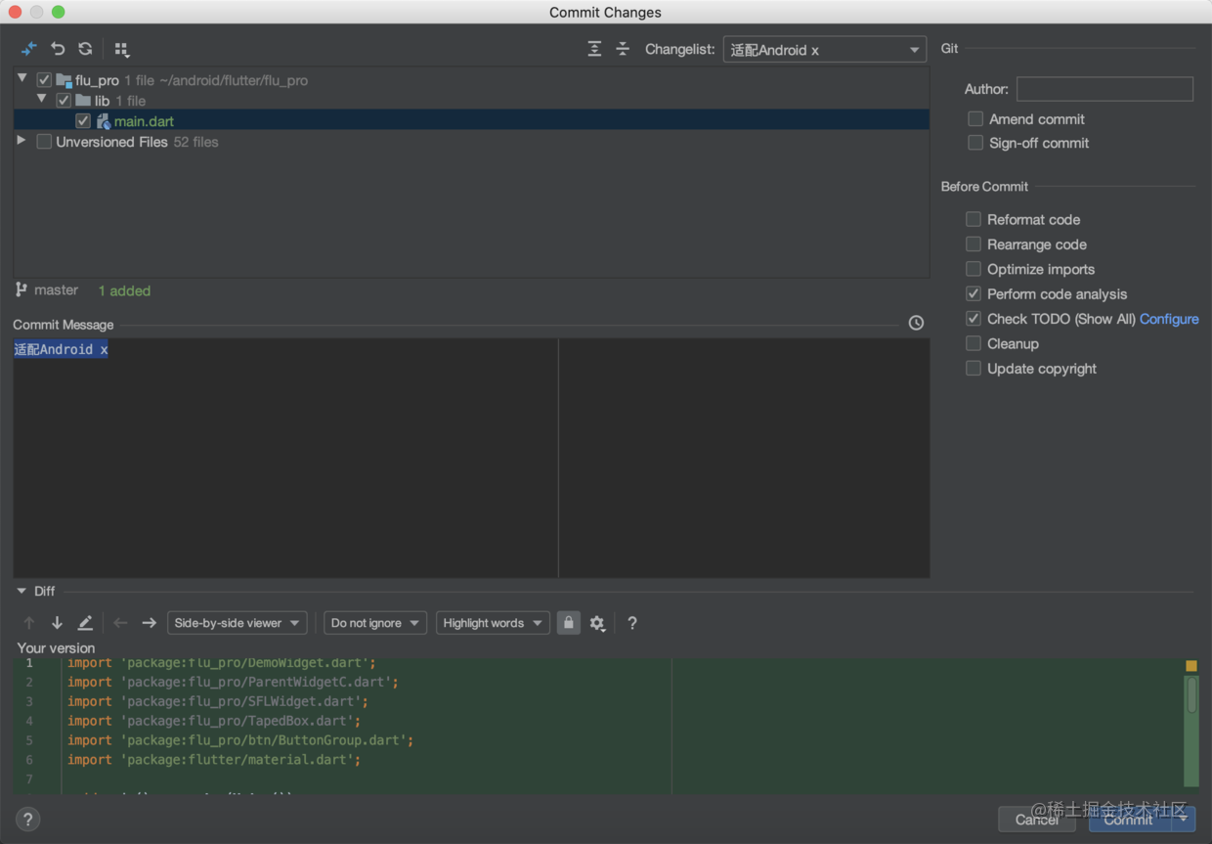The image size is (1212, 844).
Task: Click the flu_pro module folder icon
Action: tap(64, 80)
